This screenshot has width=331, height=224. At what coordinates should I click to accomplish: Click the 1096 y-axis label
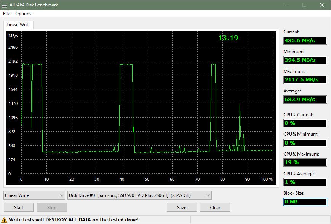tap(13, 118)
